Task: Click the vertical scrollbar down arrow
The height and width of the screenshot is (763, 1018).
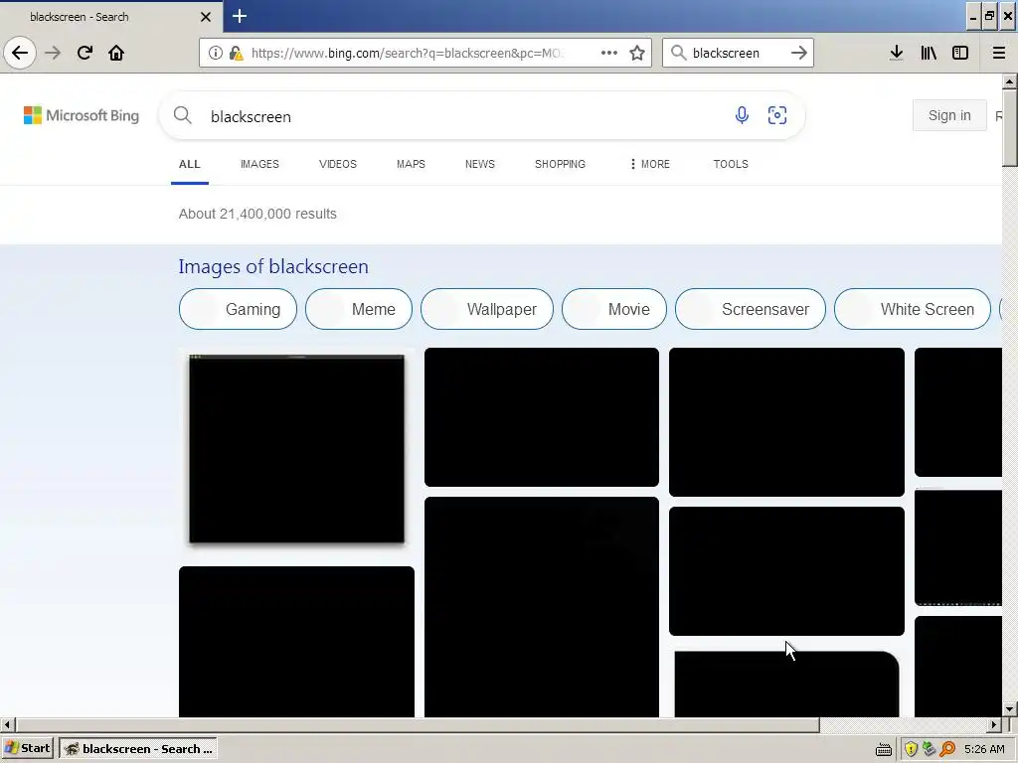Action: coord(1009,709)
